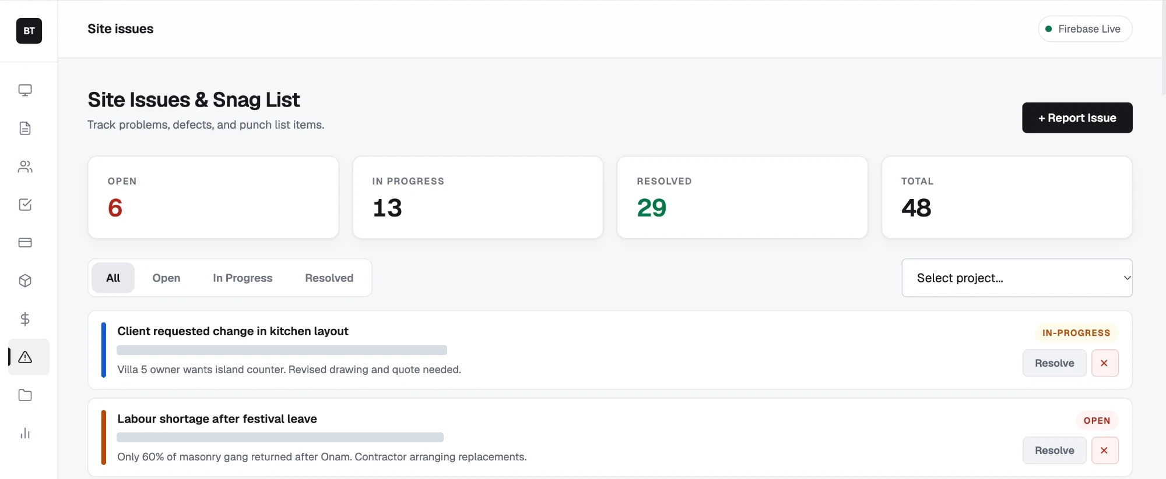
Task: Open the checkbox tasks sidebar icon
Action: 25,204
